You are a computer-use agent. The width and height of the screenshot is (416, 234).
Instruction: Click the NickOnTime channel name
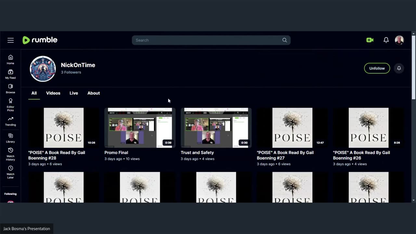[78, 65]
